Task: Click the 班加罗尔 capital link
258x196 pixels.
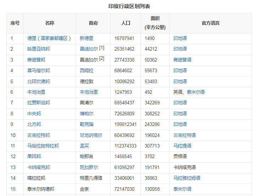Action: [89, 167]
